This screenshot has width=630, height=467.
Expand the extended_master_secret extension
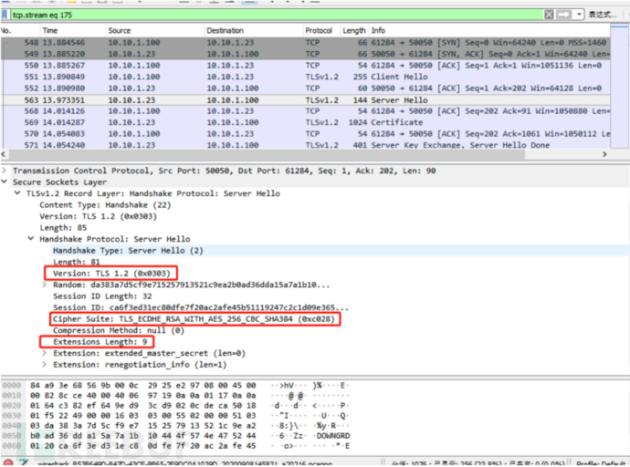pyautogui.click(x=44, y=353)
